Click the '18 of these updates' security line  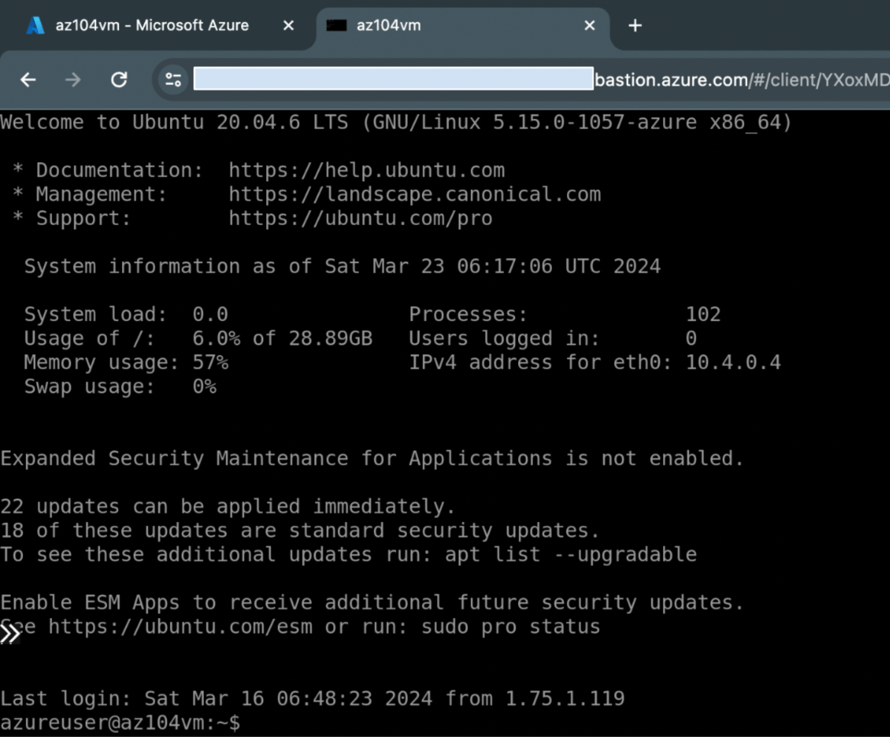point(299,531)
